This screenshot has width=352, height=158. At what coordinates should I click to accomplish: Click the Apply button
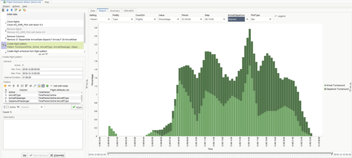tap(77, 107)
